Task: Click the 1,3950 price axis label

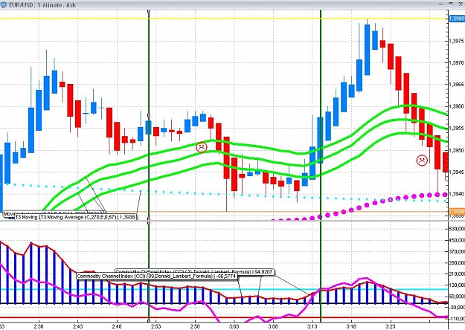Action: tap(458, 150)
